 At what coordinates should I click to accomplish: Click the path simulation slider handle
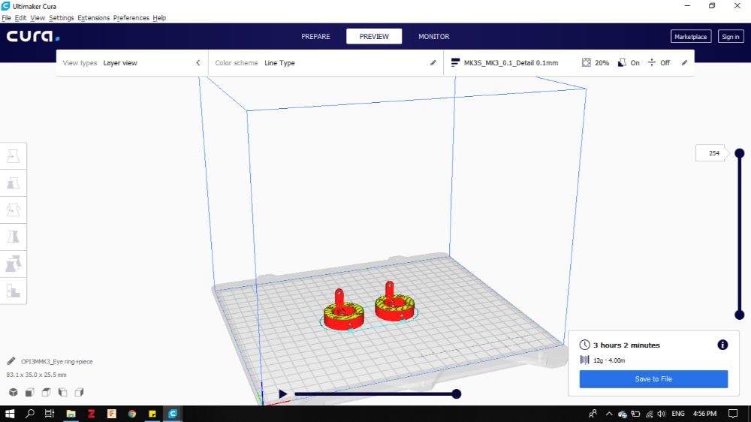tap(457, 393)
